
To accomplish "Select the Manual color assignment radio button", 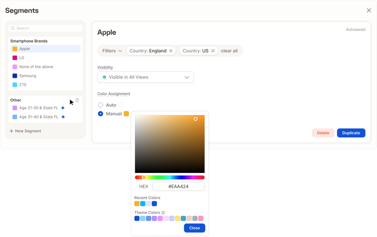I will (x=101, y=114).
